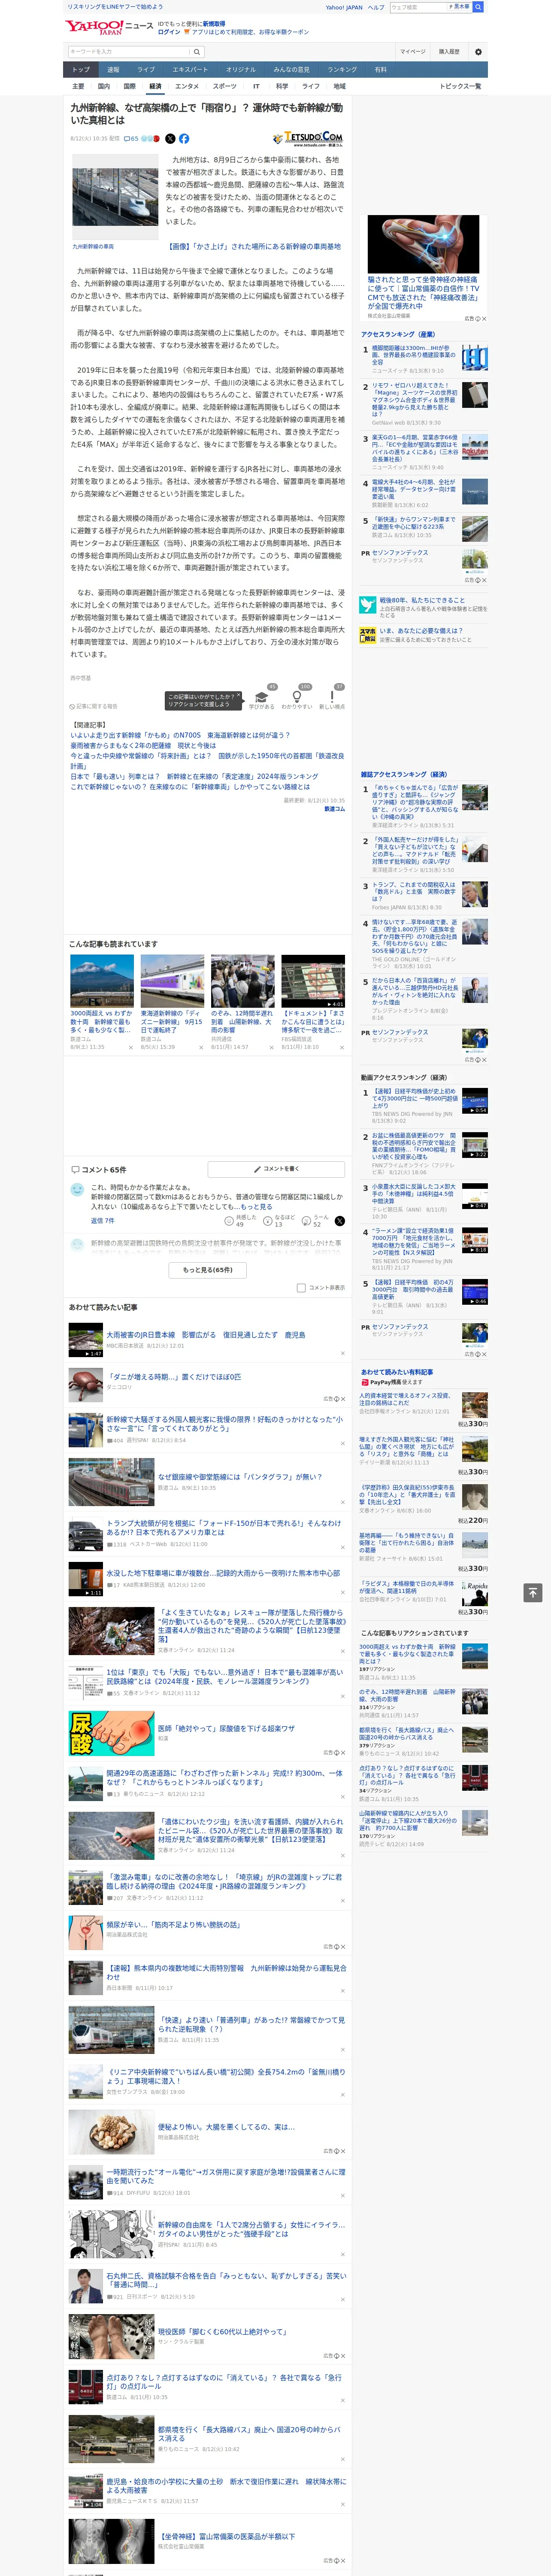
Task: Select the エキスパート main tab
Action: [x=190, y=70]
